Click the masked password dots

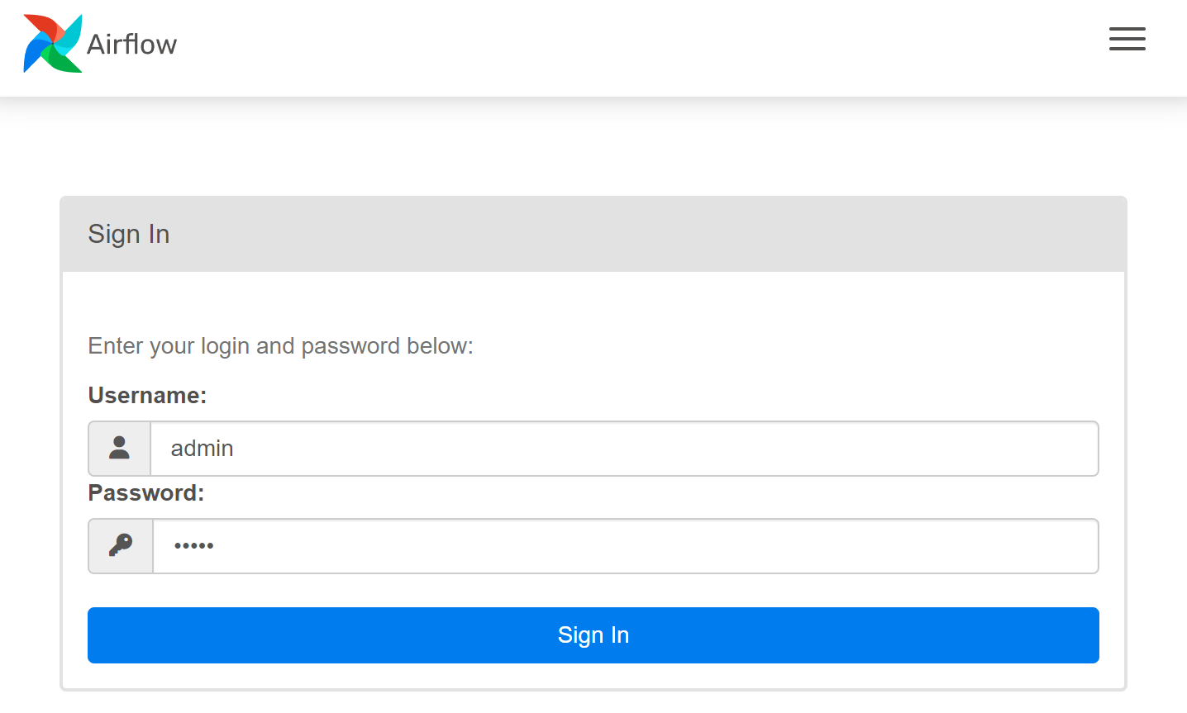[x=193, y=546]
